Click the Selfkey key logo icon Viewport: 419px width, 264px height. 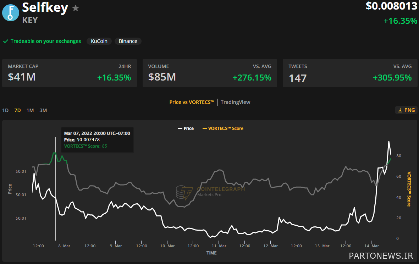click(x=11, y=12)
